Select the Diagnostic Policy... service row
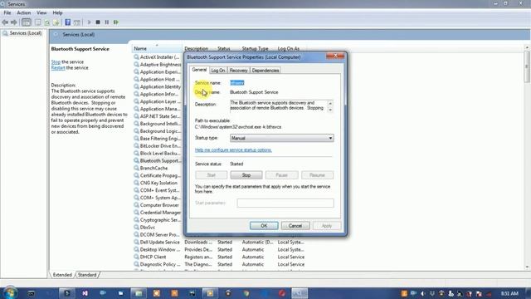 [x=219, y=264]
